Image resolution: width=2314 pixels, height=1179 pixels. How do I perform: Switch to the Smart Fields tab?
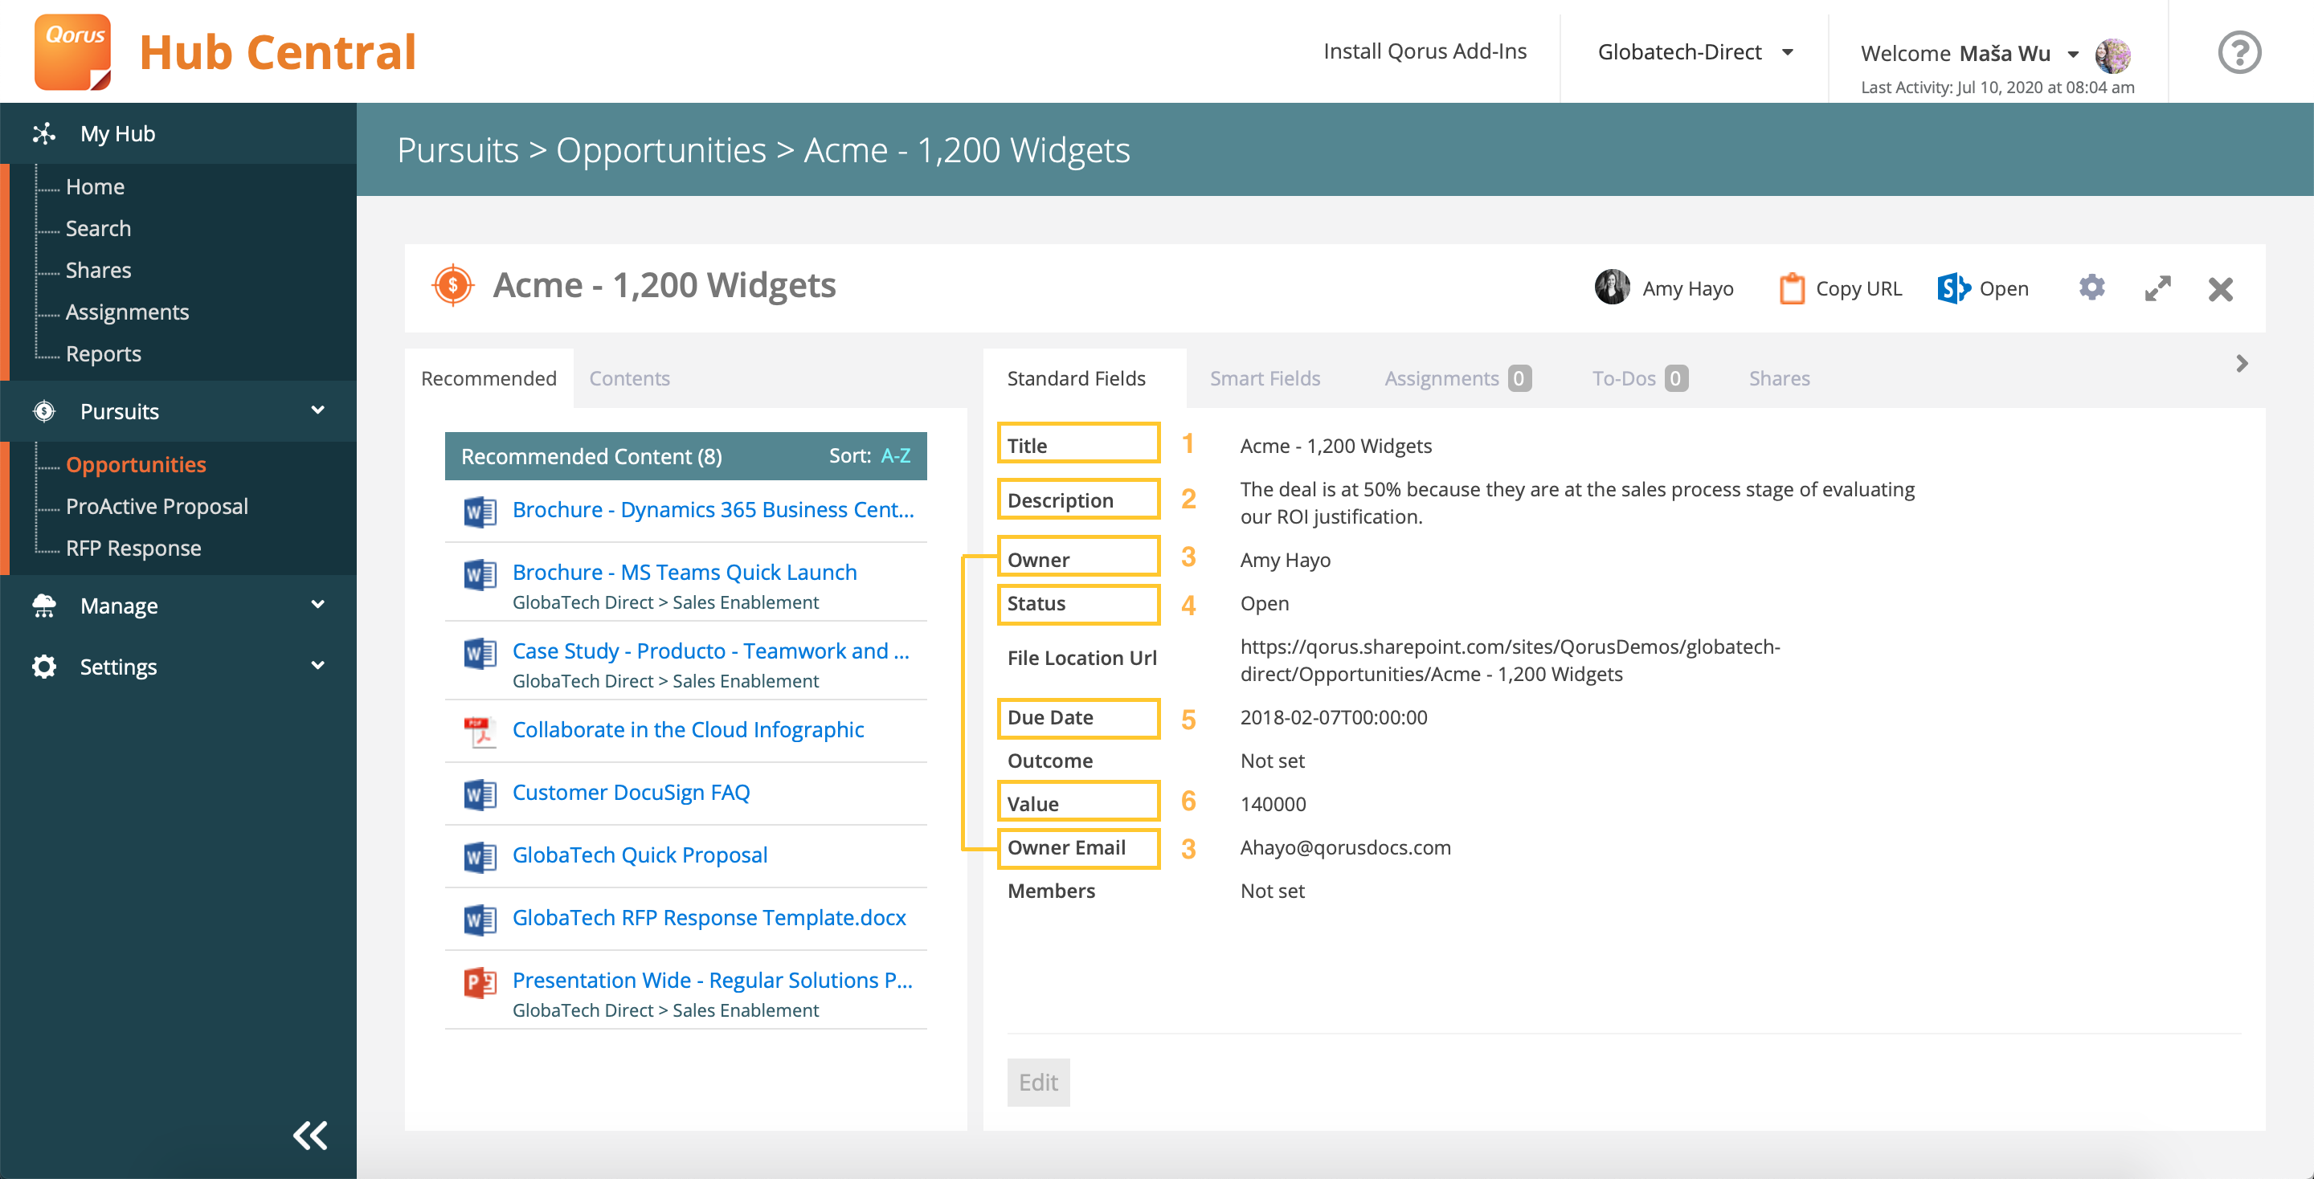point(1264,378)
